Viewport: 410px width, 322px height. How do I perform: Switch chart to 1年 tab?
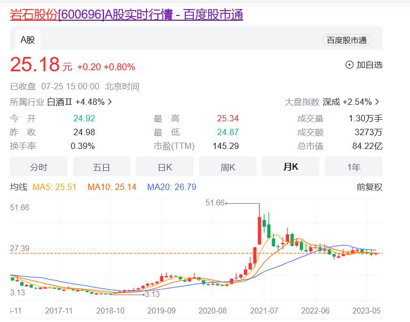click(x=354, y=167)
